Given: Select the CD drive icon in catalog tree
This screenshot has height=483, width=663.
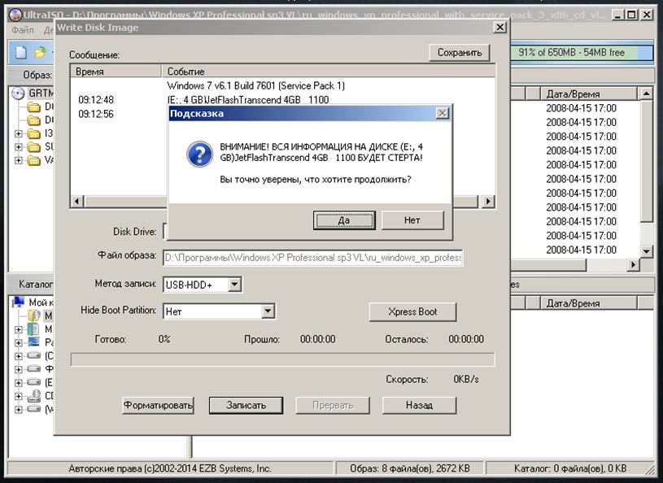Looking at the screenshot, I should 33,395.
